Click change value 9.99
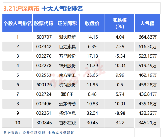 120,75
